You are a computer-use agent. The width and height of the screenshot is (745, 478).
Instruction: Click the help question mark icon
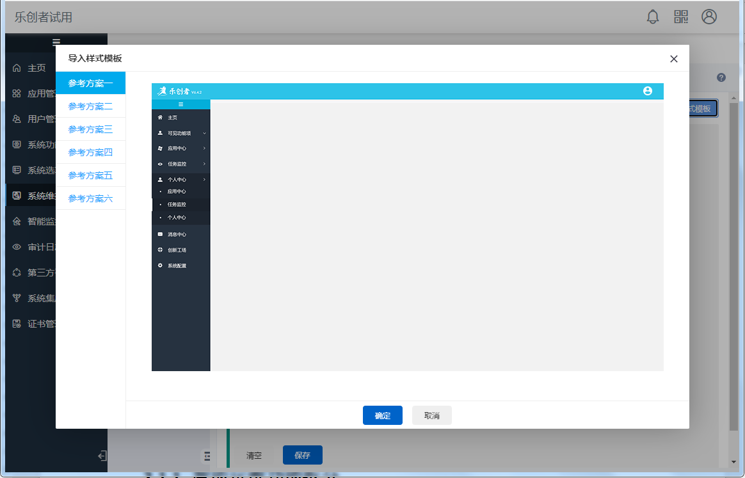point(721,77)
